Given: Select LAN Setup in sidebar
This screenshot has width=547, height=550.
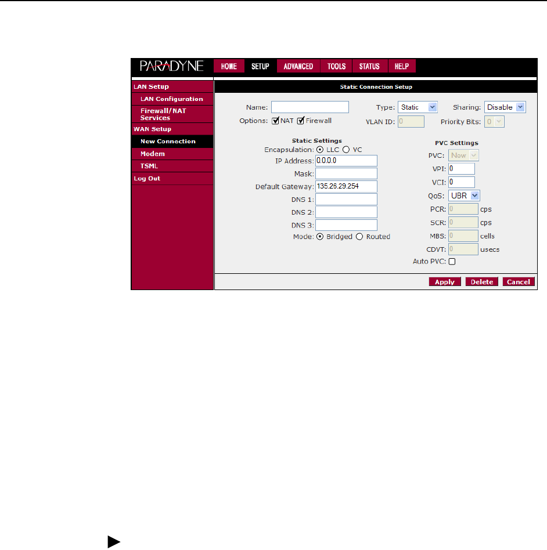Looking at the screenshot, I should click(x=172, y=86).
